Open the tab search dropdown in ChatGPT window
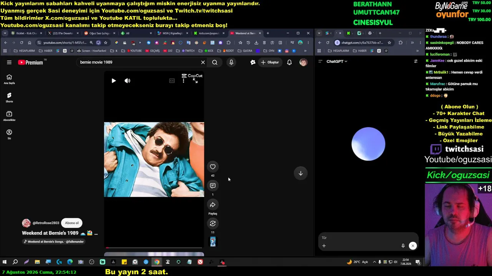 point(319,33)
